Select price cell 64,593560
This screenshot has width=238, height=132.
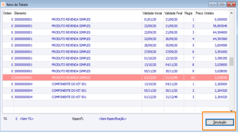pos(220,39)
